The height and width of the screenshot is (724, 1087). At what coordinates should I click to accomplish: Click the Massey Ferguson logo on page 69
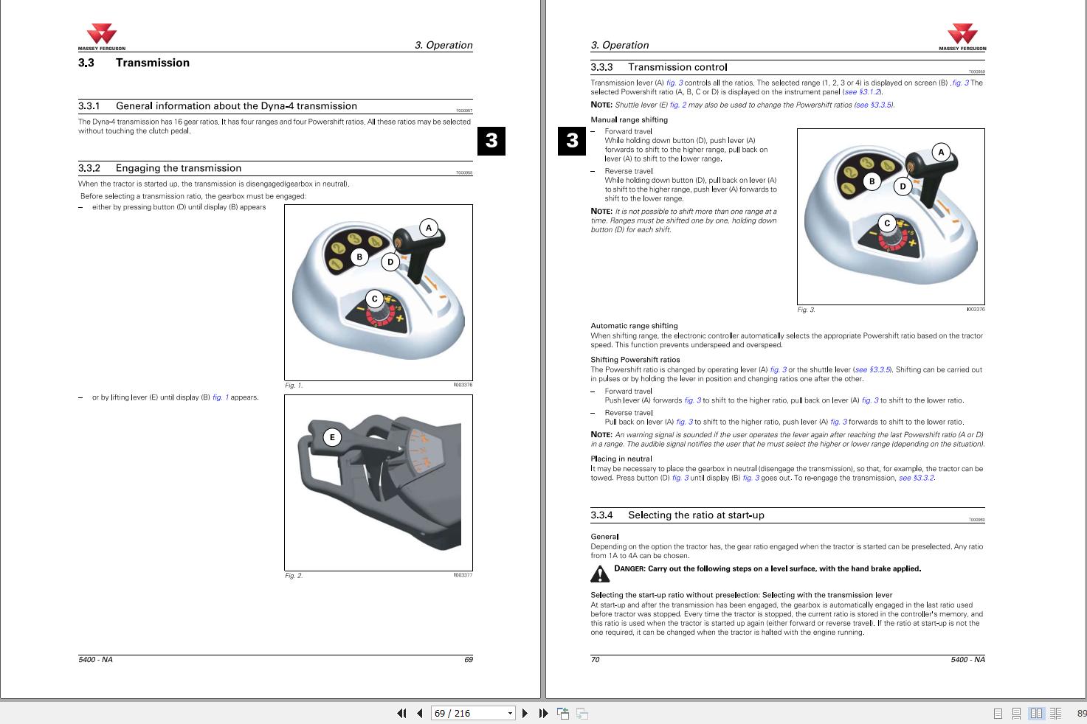102,38
